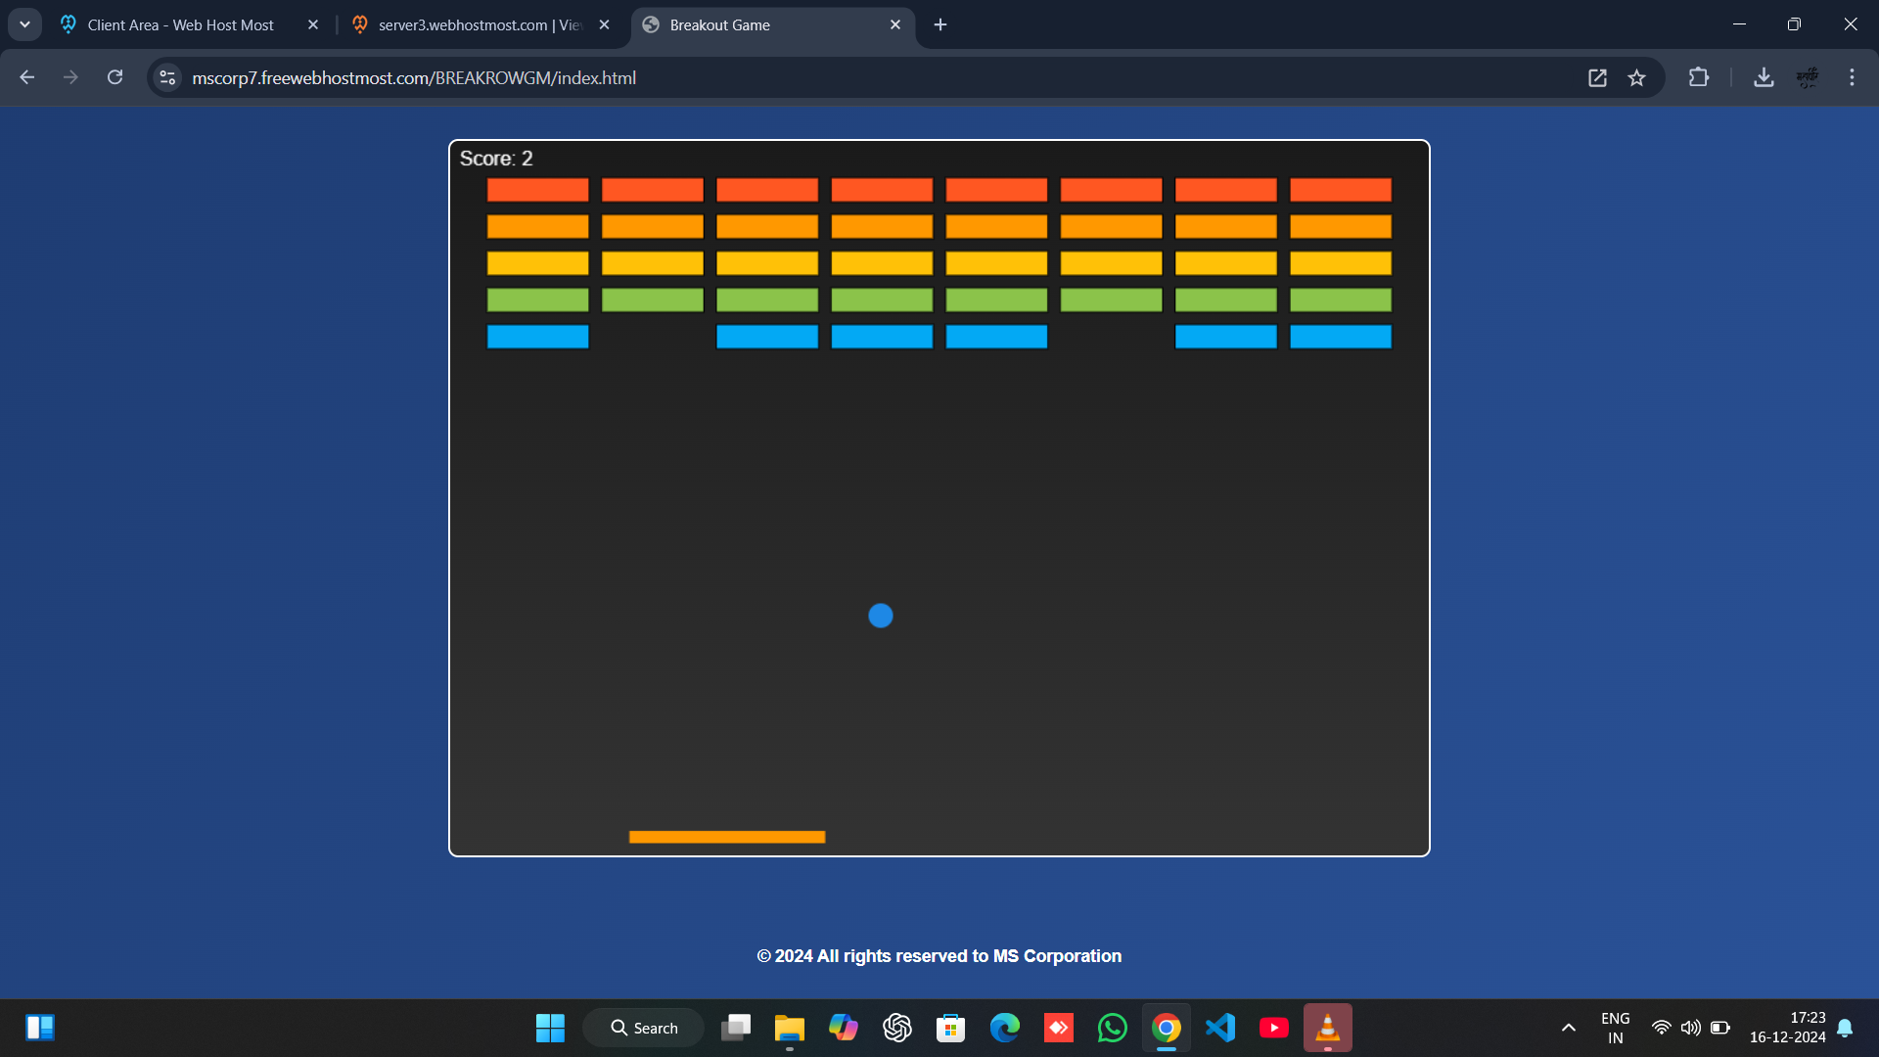Open VLC media player from the taskbar
Image resolution: width=1879 pixels, height=1057 pixels.
pyautogui.click(x=1328, y=1028)
